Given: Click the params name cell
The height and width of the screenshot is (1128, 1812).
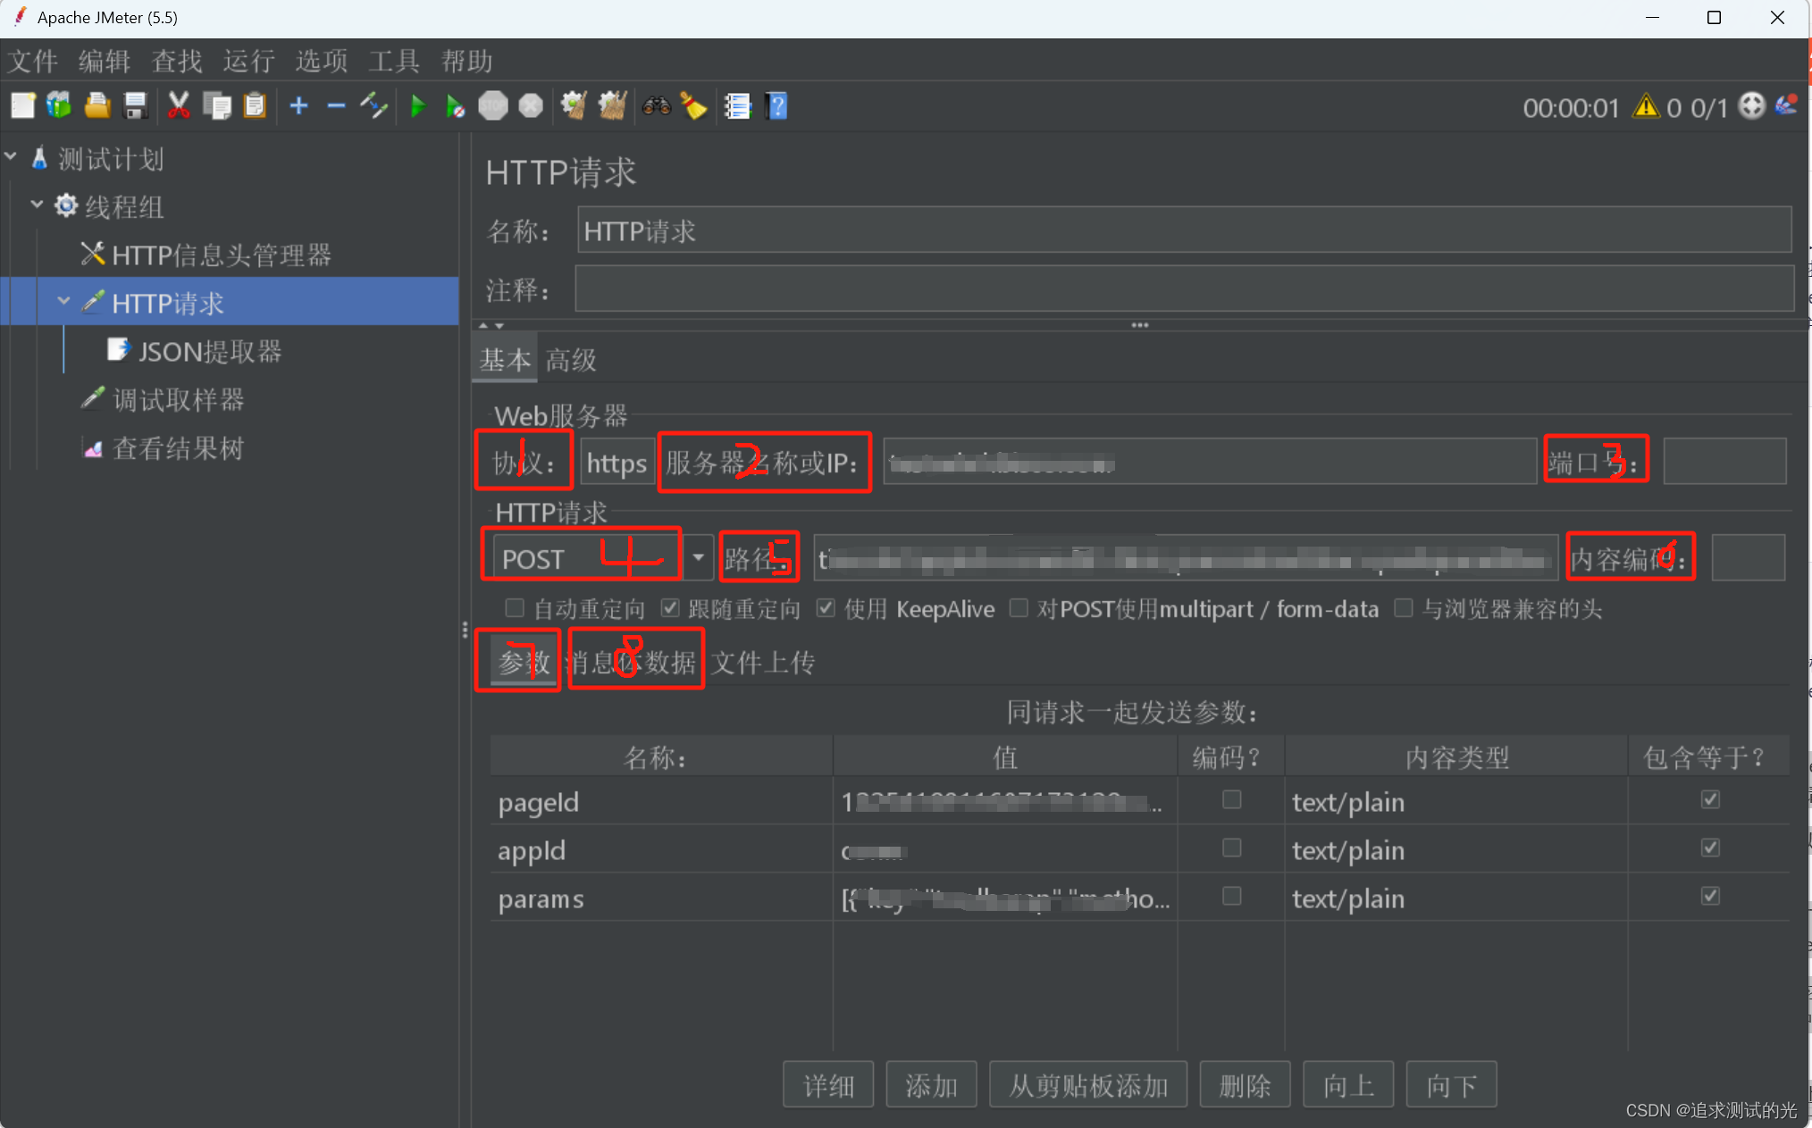Looking at the screenshot, I should click(x=661, y=898).
